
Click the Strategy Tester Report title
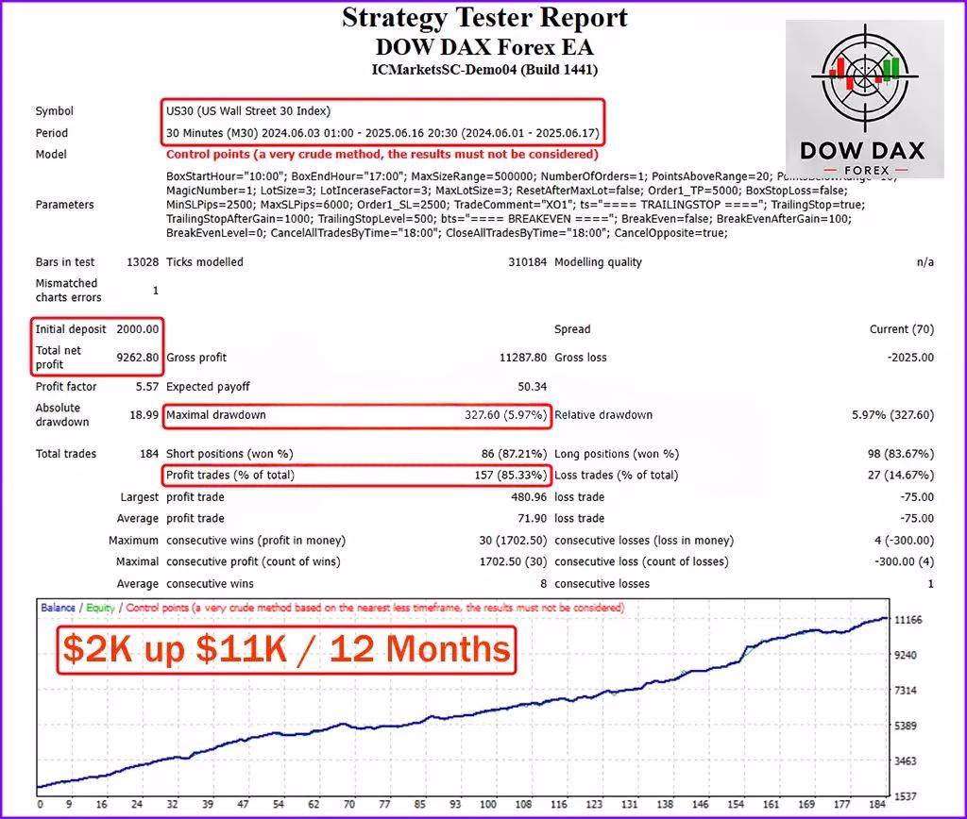point(484,18)
